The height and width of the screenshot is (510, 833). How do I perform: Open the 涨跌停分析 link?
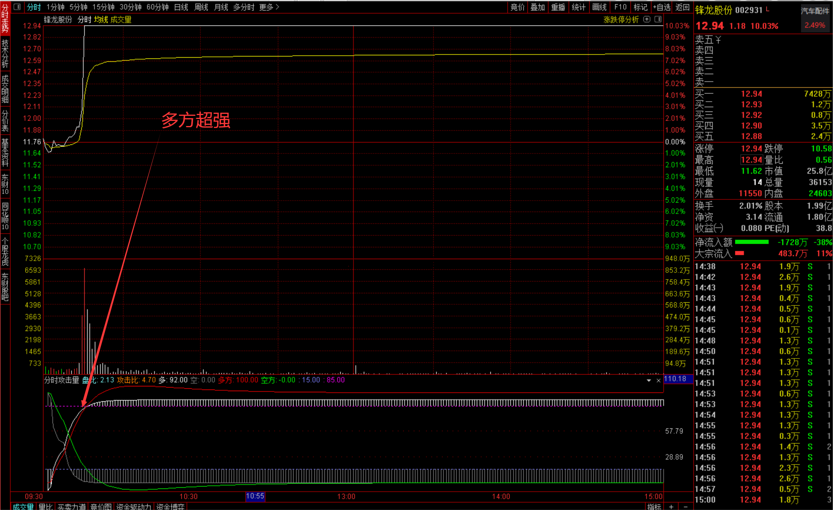pyautogui.click(x=621, y=20)
